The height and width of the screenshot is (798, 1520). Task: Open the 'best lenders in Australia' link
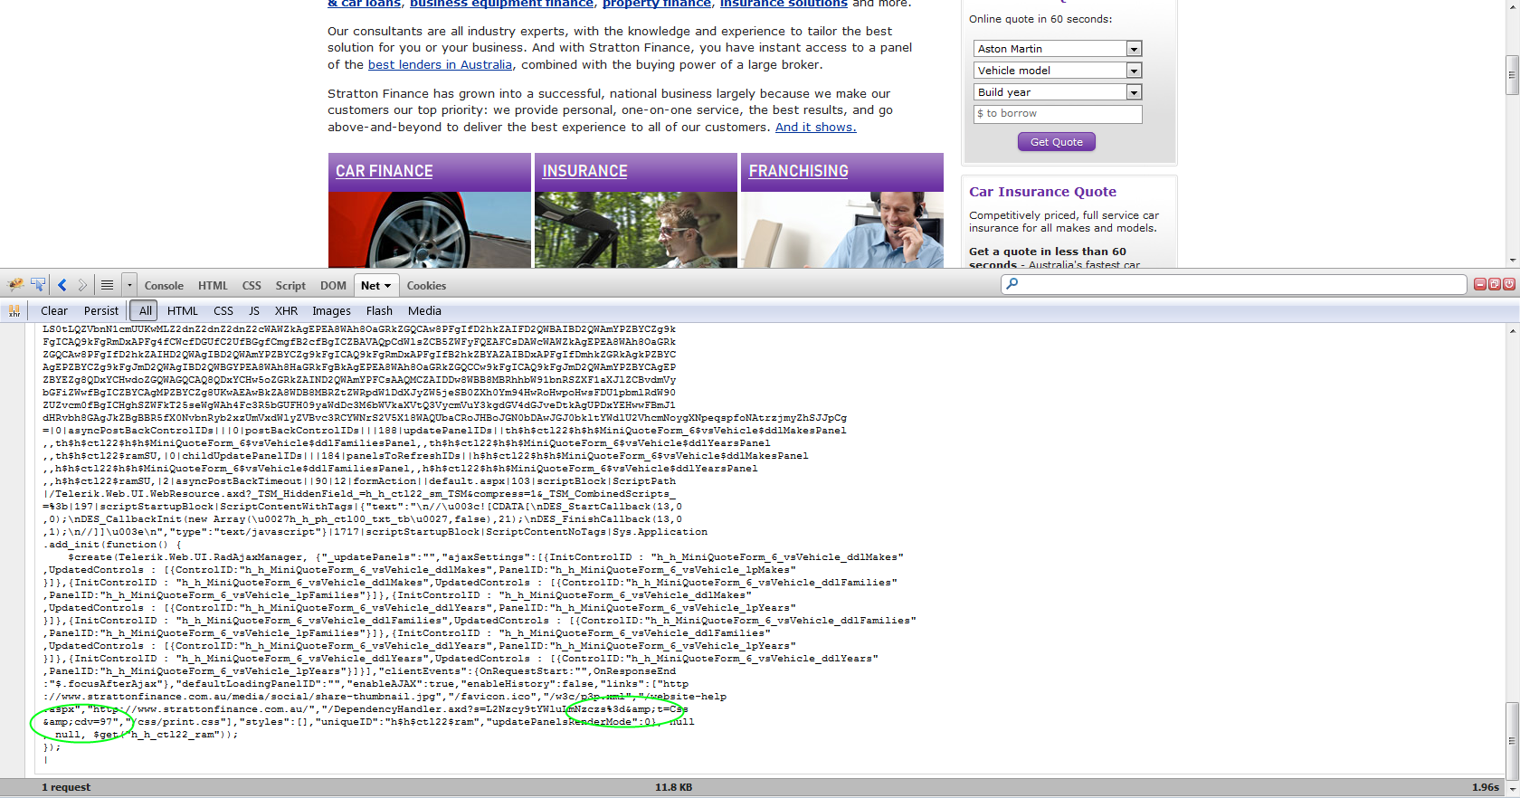click(x=440, y=65)
